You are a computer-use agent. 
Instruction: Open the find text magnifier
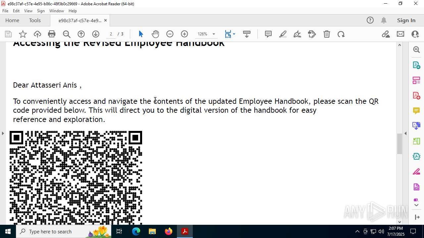(67, 34)
